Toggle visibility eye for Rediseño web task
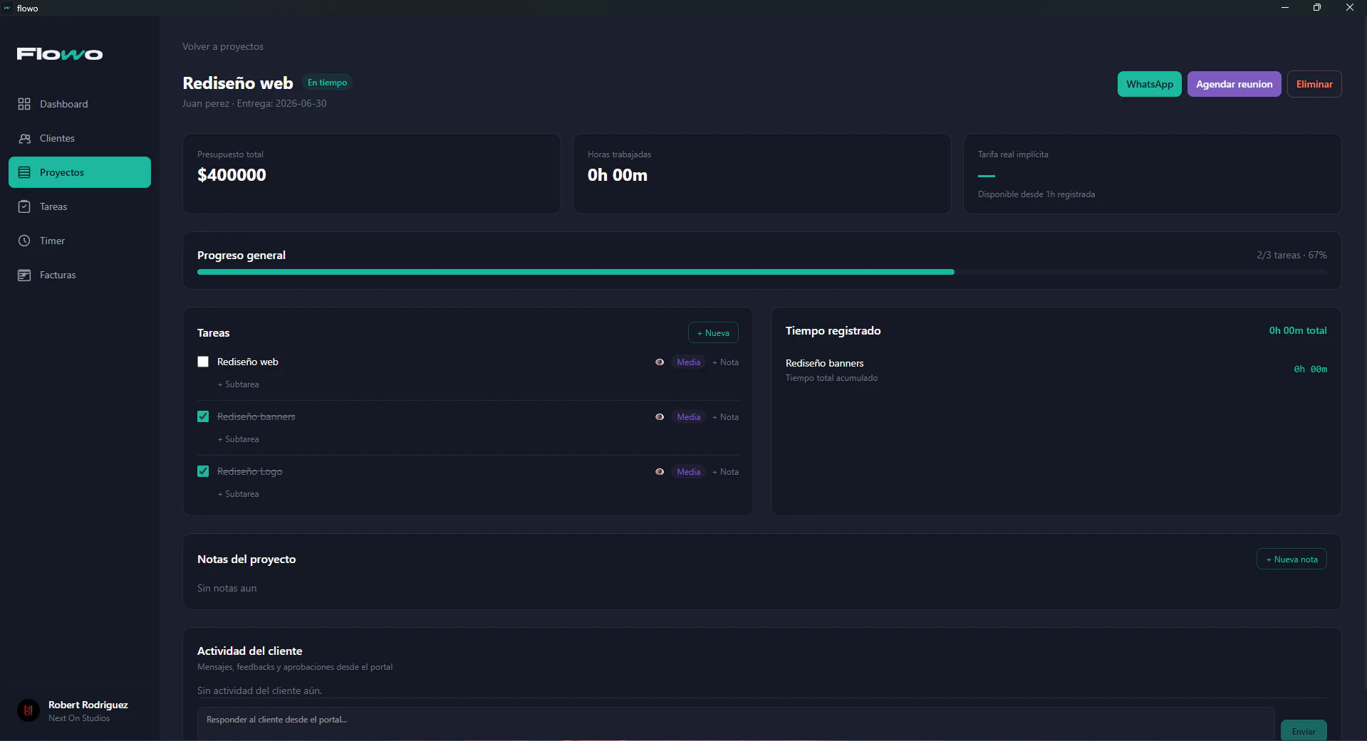The width and height of the screenshot is (1367, 741). point(660,362)
